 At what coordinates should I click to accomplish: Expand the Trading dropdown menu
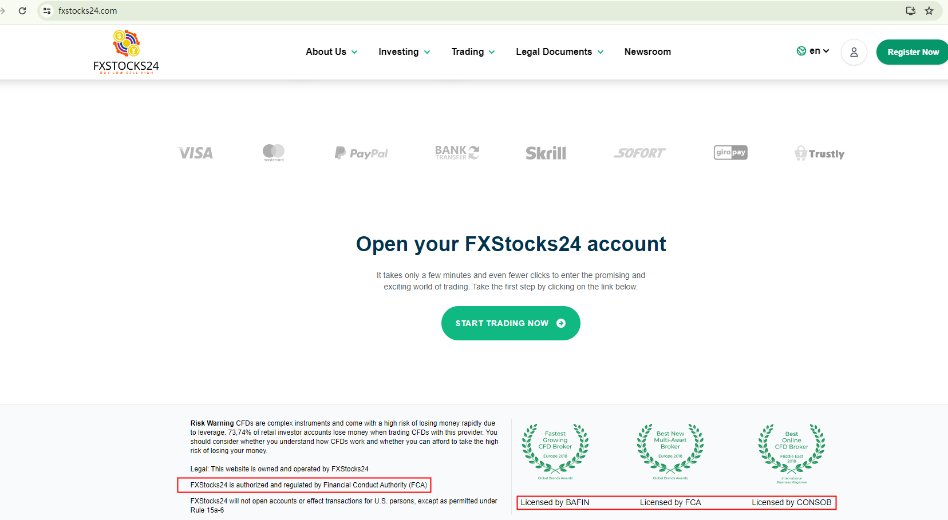pos(473,52)
